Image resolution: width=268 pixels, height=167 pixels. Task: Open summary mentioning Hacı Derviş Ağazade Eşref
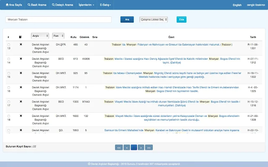click(x=172, y=61)
